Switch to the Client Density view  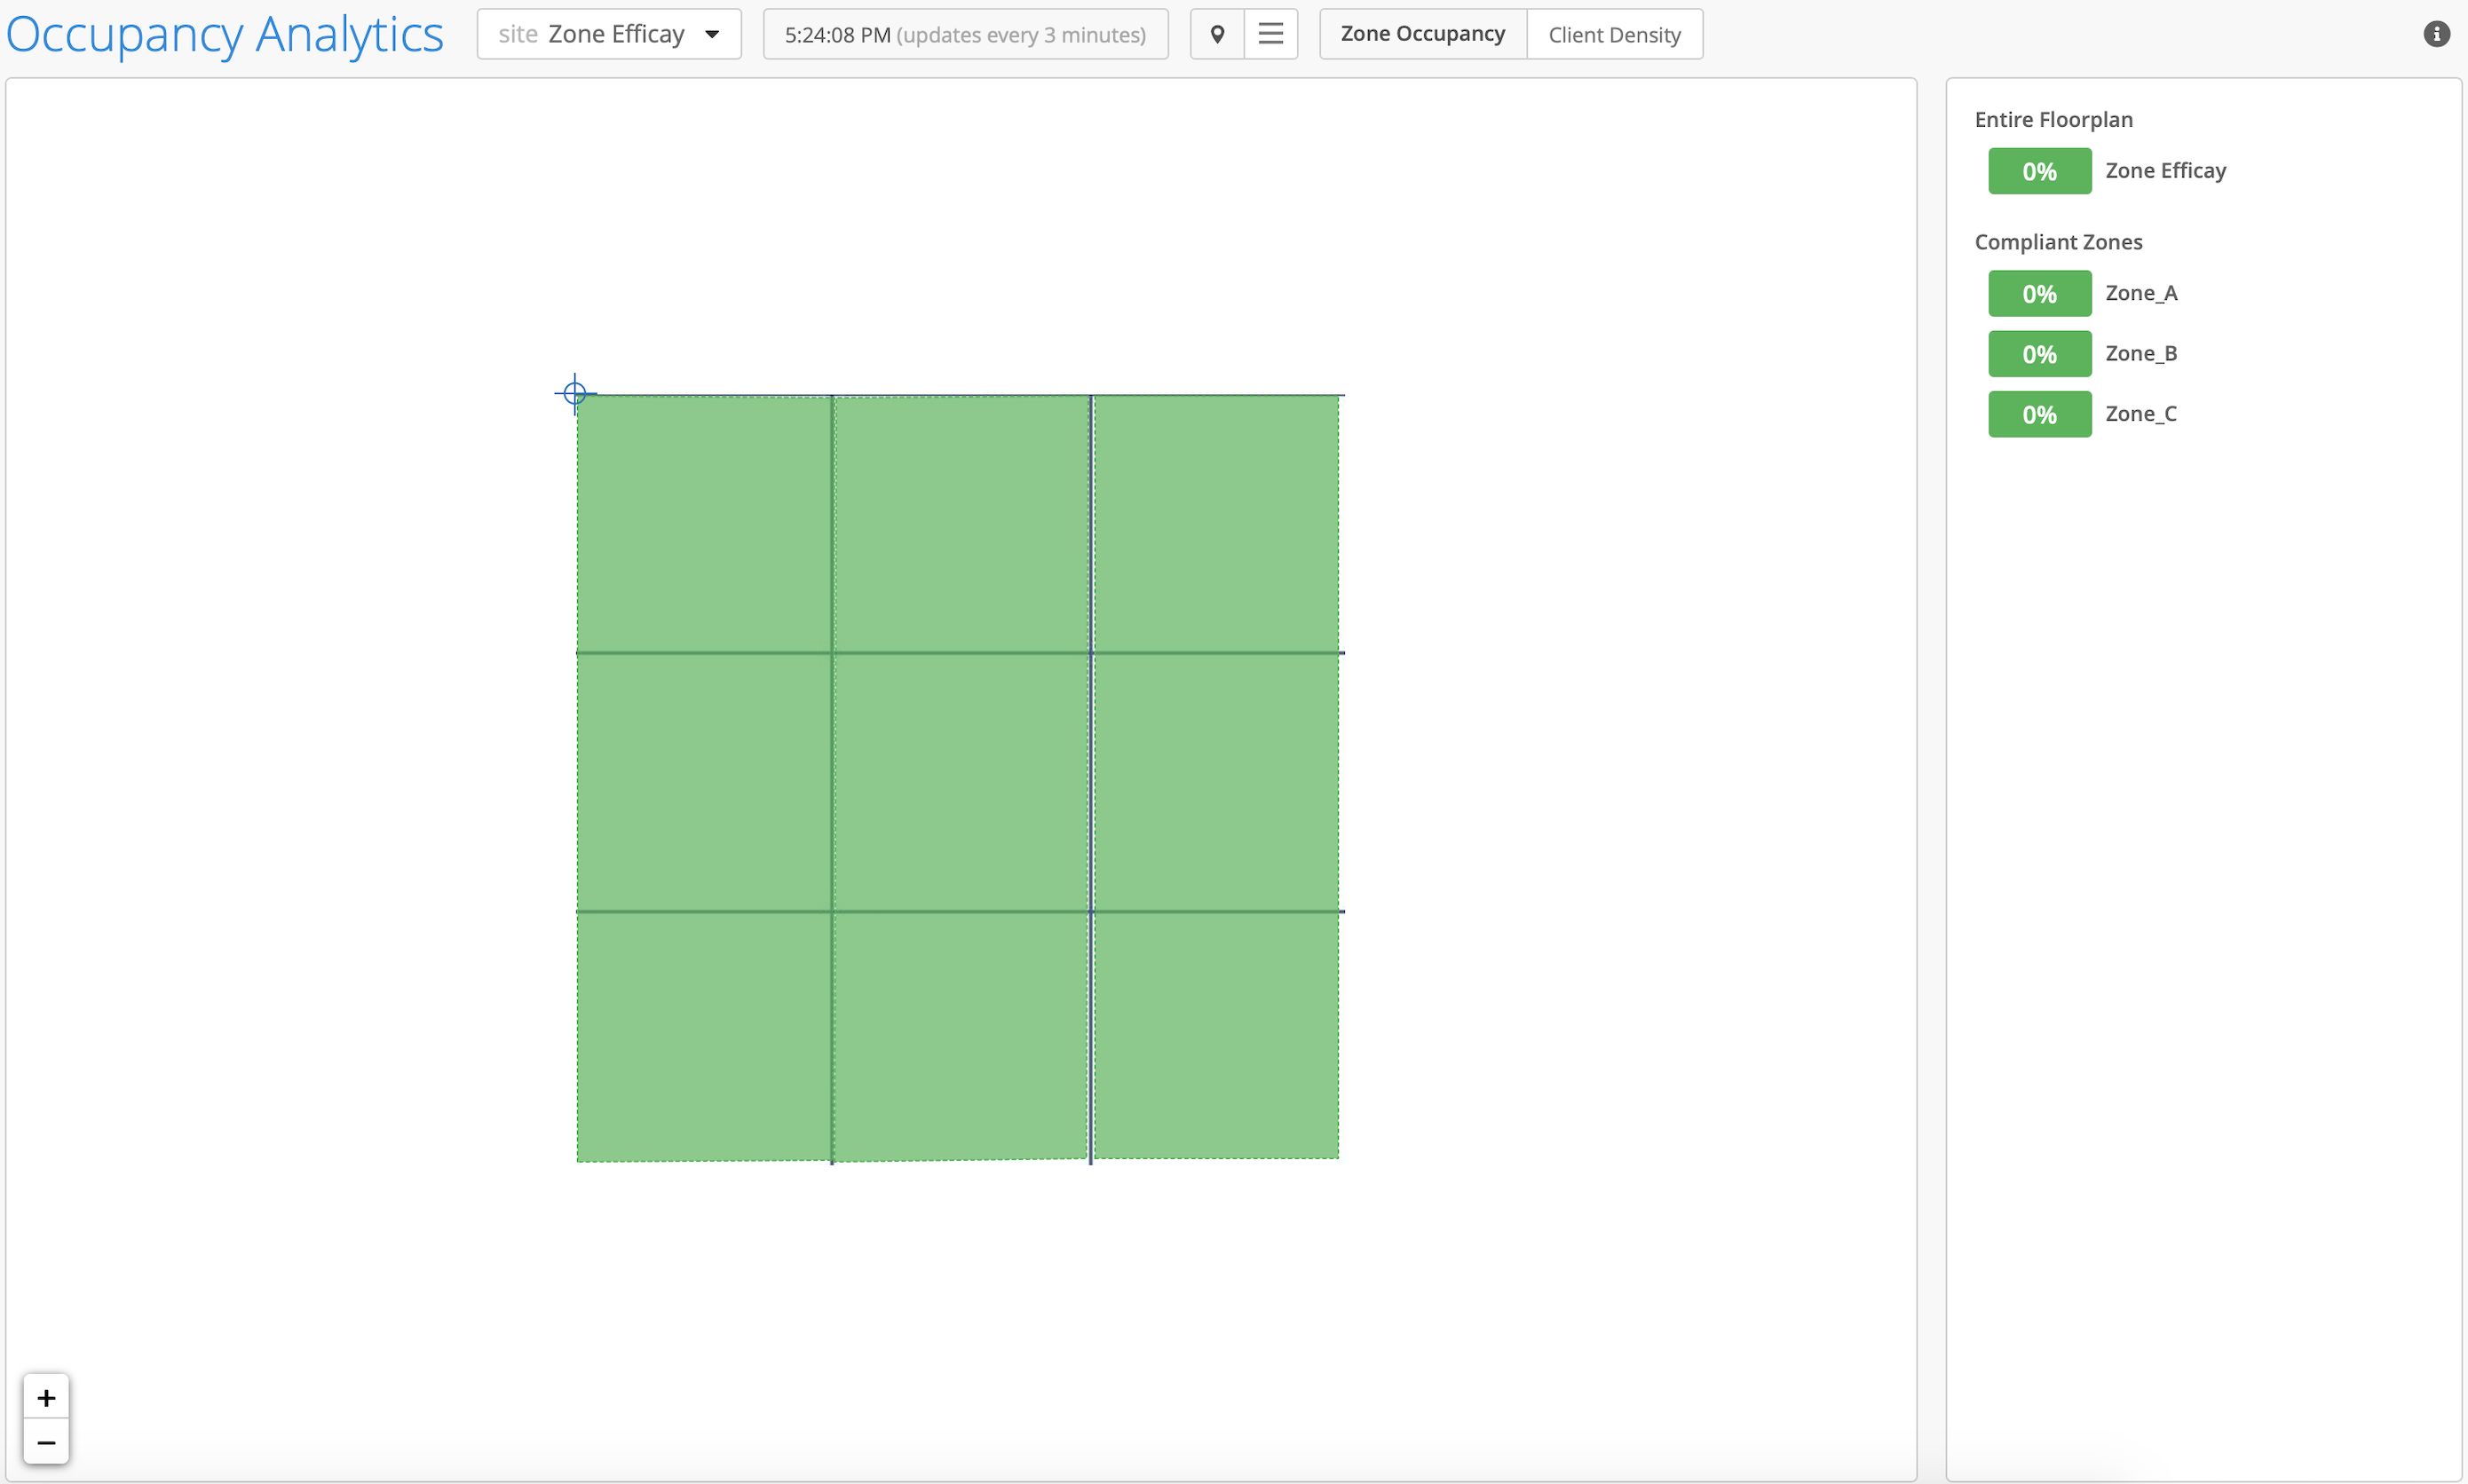(x=1614, y=34)
